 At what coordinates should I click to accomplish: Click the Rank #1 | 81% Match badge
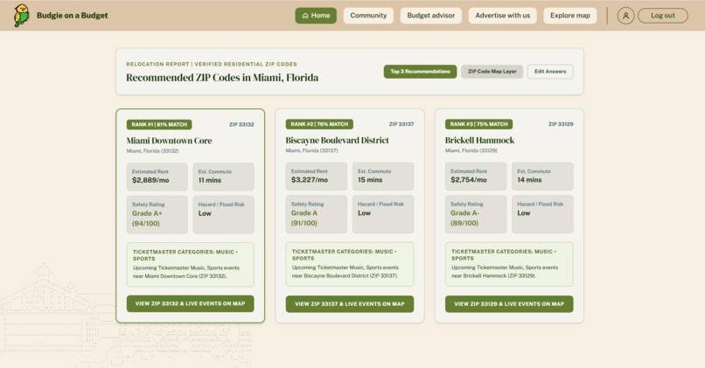[159, 124]
